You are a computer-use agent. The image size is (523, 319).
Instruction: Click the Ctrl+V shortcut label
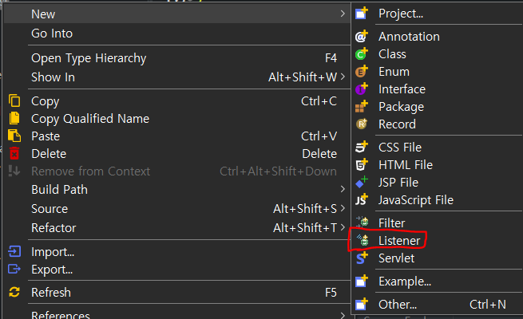pos(319,136)
